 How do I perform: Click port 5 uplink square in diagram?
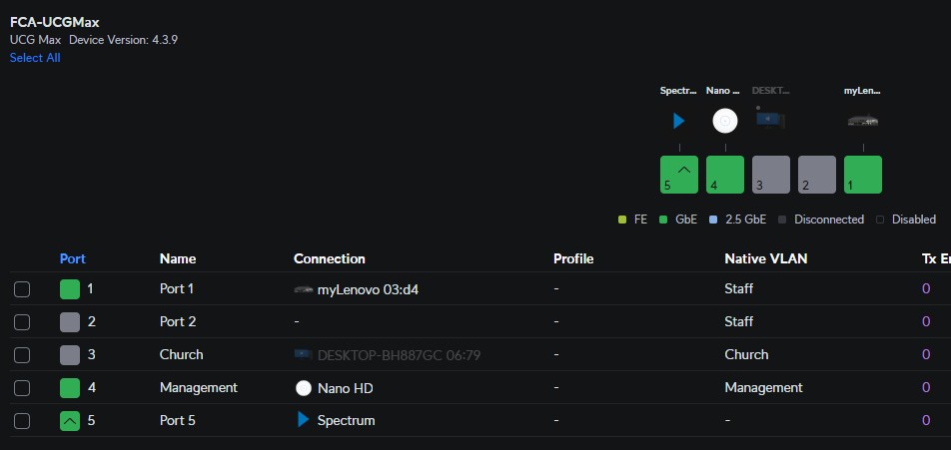click(x=679, y=175)
